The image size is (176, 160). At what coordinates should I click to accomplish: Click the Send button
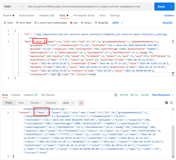click(x=161, y=7)
